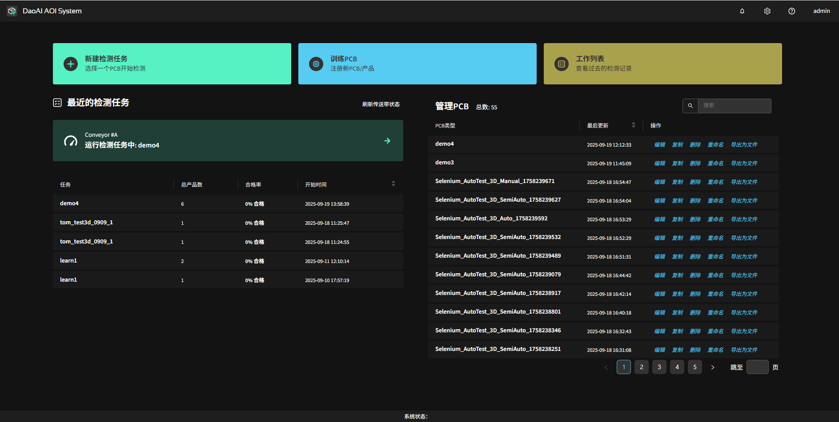
Task: Go to page 3 of PCB list
Action: 659,367
